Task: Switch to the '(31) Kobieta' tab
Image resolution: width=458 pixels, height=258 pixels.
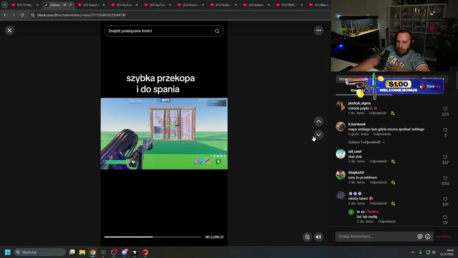Action: (256, 5)
